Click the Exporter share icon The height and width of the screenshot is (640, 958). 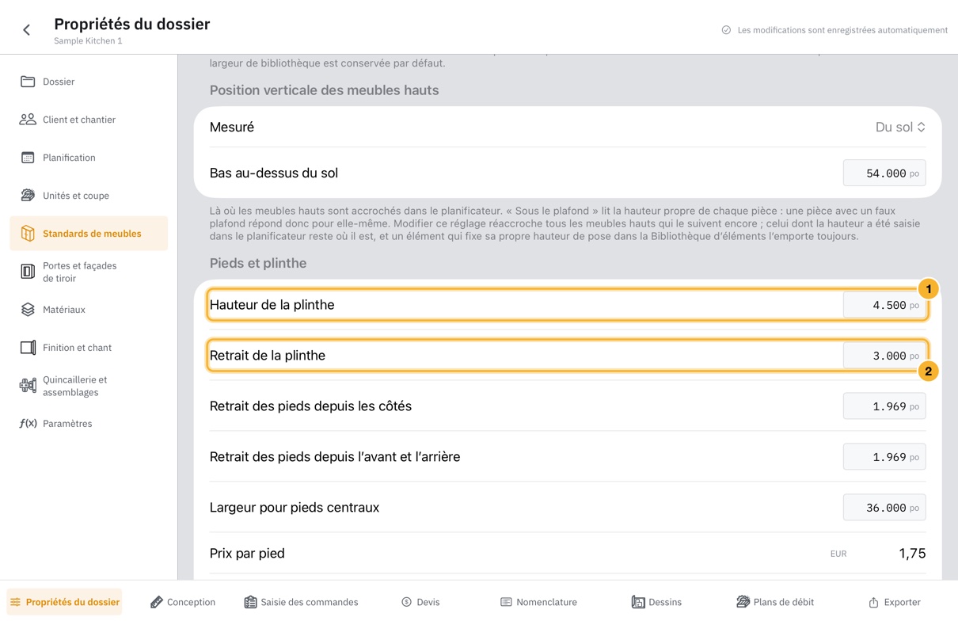click(873, 602)
